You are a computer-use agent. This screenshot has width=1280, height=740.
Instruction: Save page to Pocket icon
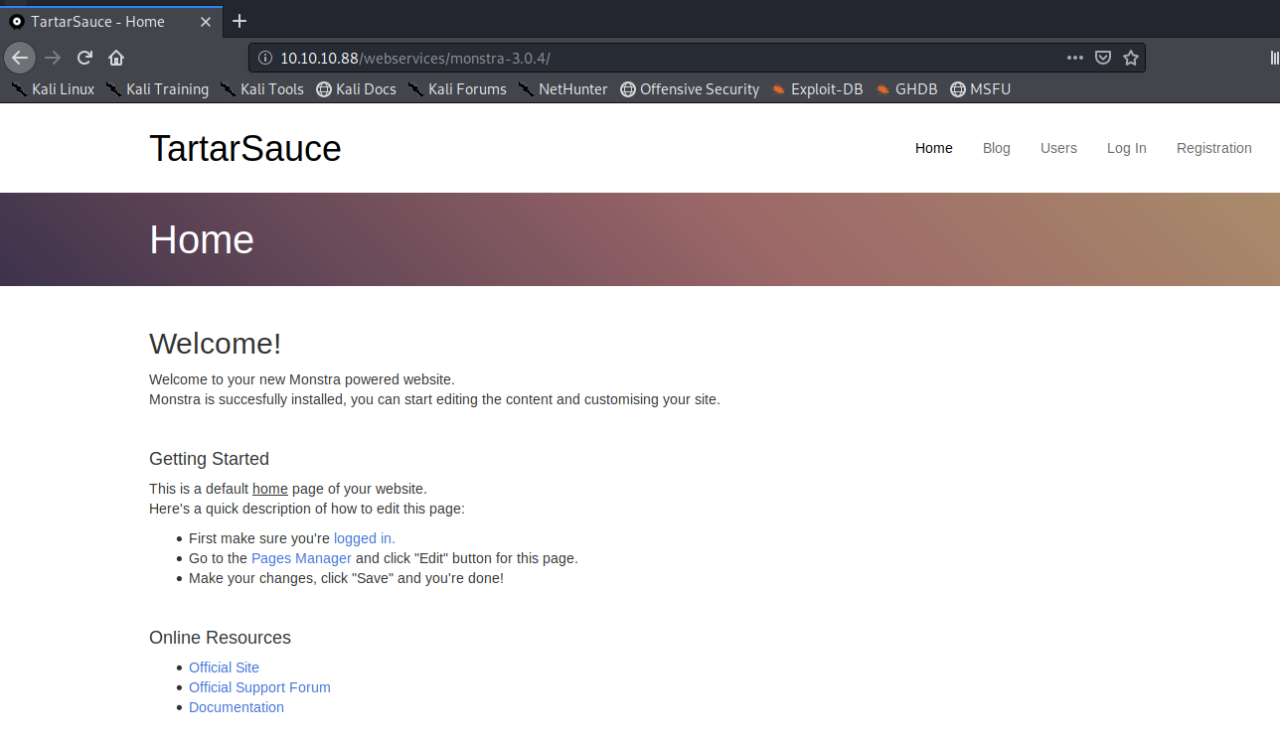pos(1102,58)
